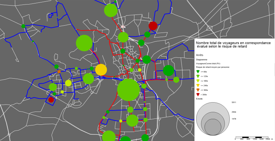Screen dimensions: 275x141
Task: Click the legend title about voyageurs en correspondance
Action: click(233, 44)
